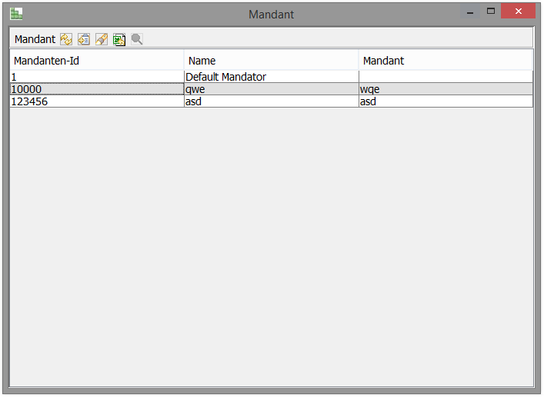This screenshot has width=544, height=398.
Task: Select the qwe name cell
Action: (271, 89)
